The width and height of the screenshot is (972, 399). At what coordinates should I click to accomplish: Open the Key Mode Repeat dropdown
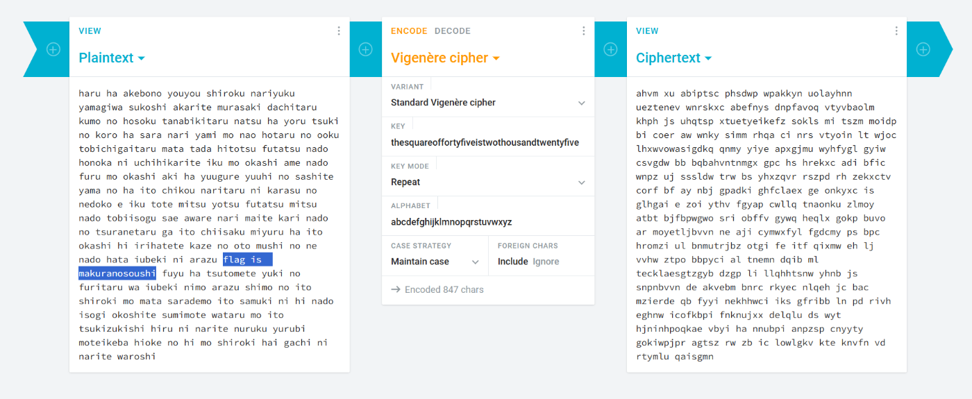487,182
